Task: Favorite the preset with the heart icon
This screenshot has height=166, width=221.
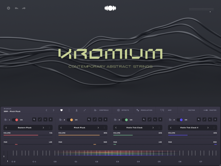Action: 62,110
